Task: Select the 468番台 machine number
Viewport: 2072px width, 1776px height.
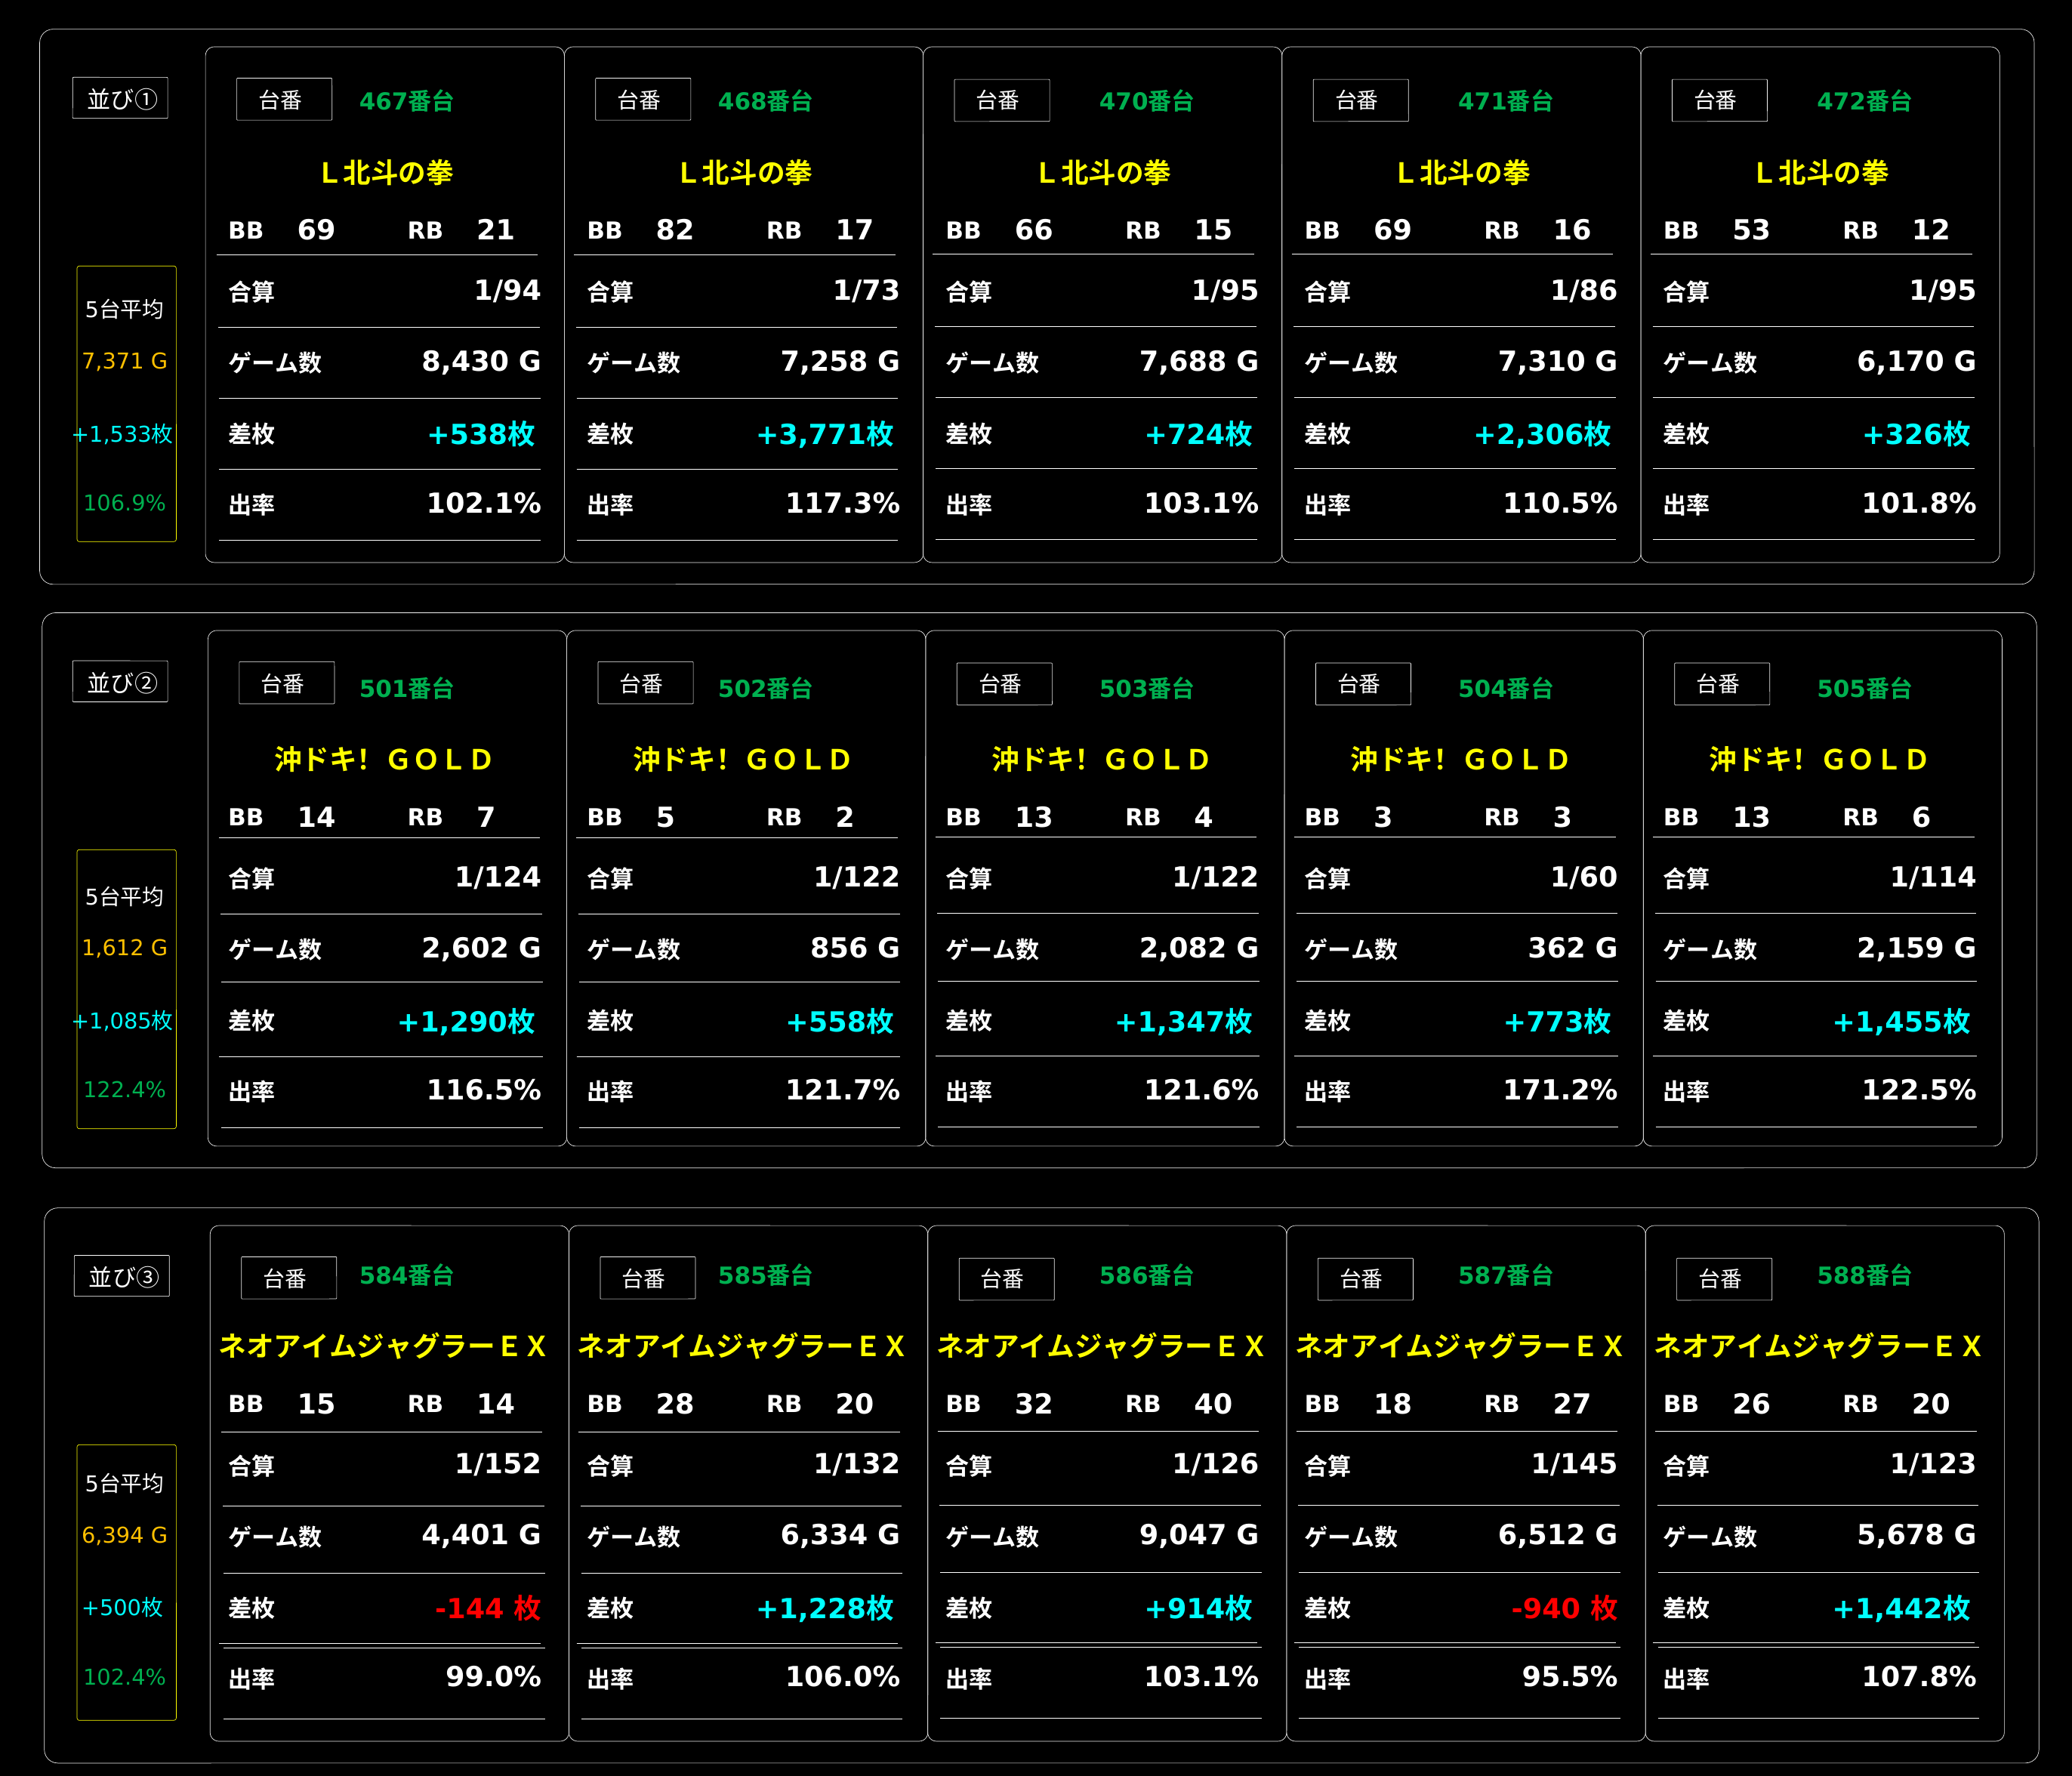Action: point(765,101)
